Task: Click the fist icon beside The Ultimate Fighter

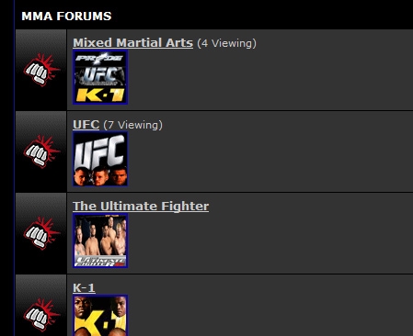Action: click(41, 233)
